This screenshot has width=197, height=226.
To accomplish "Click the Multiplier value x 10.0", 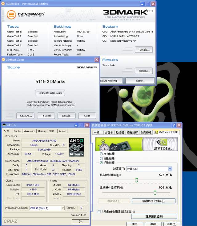I will [33, 190].
